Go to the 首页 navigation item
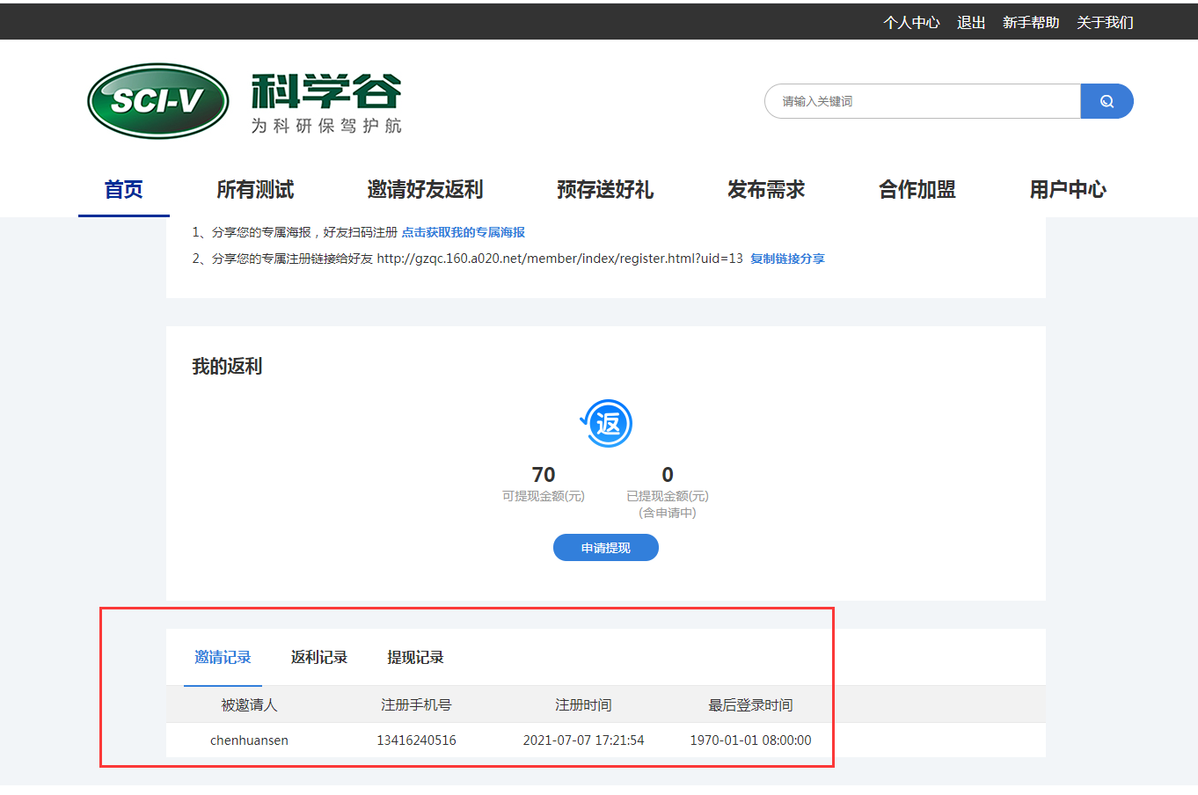Image resolution: width=1198 pixels, height=795 pixels. pyautogui.click(x=123, y=189)
